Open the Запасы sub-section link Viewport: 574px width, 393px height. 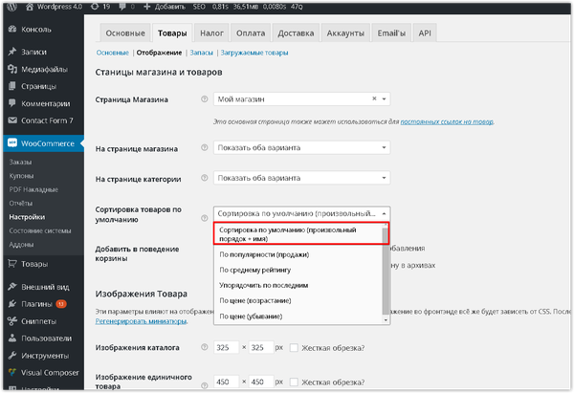[201, 53]
